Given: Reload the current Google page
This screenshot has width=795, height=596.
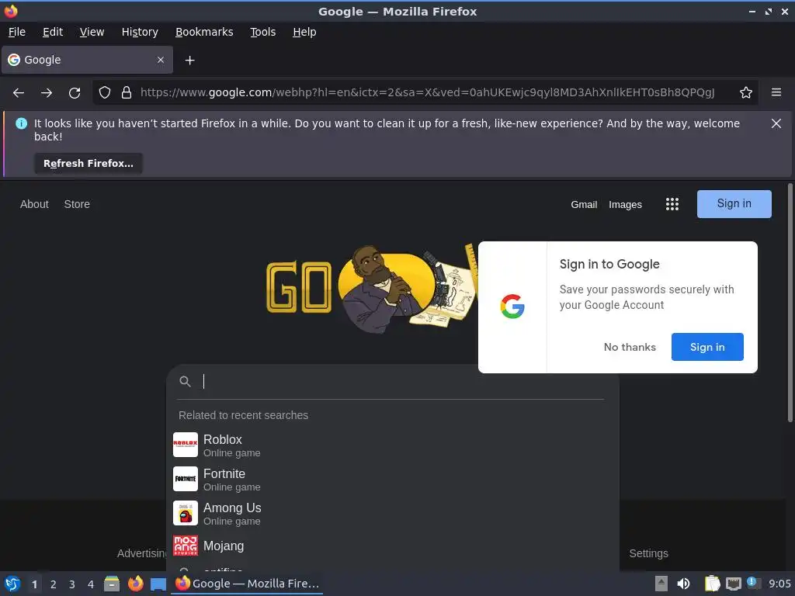Looking at the screenshot, I should tap(75, 93).
